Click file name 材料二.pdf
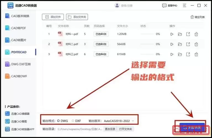 click(72, 44)
